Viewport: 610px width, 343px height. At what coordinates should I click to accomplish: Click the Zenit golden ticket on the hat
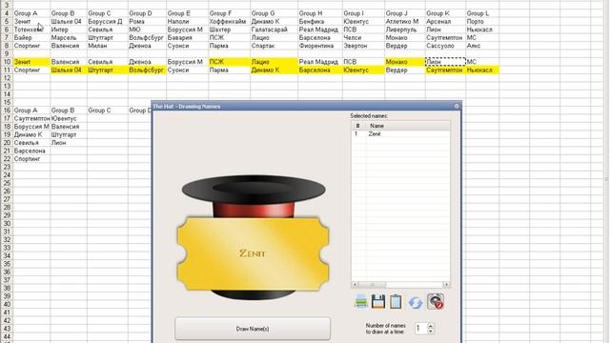(x=253, y=253)
